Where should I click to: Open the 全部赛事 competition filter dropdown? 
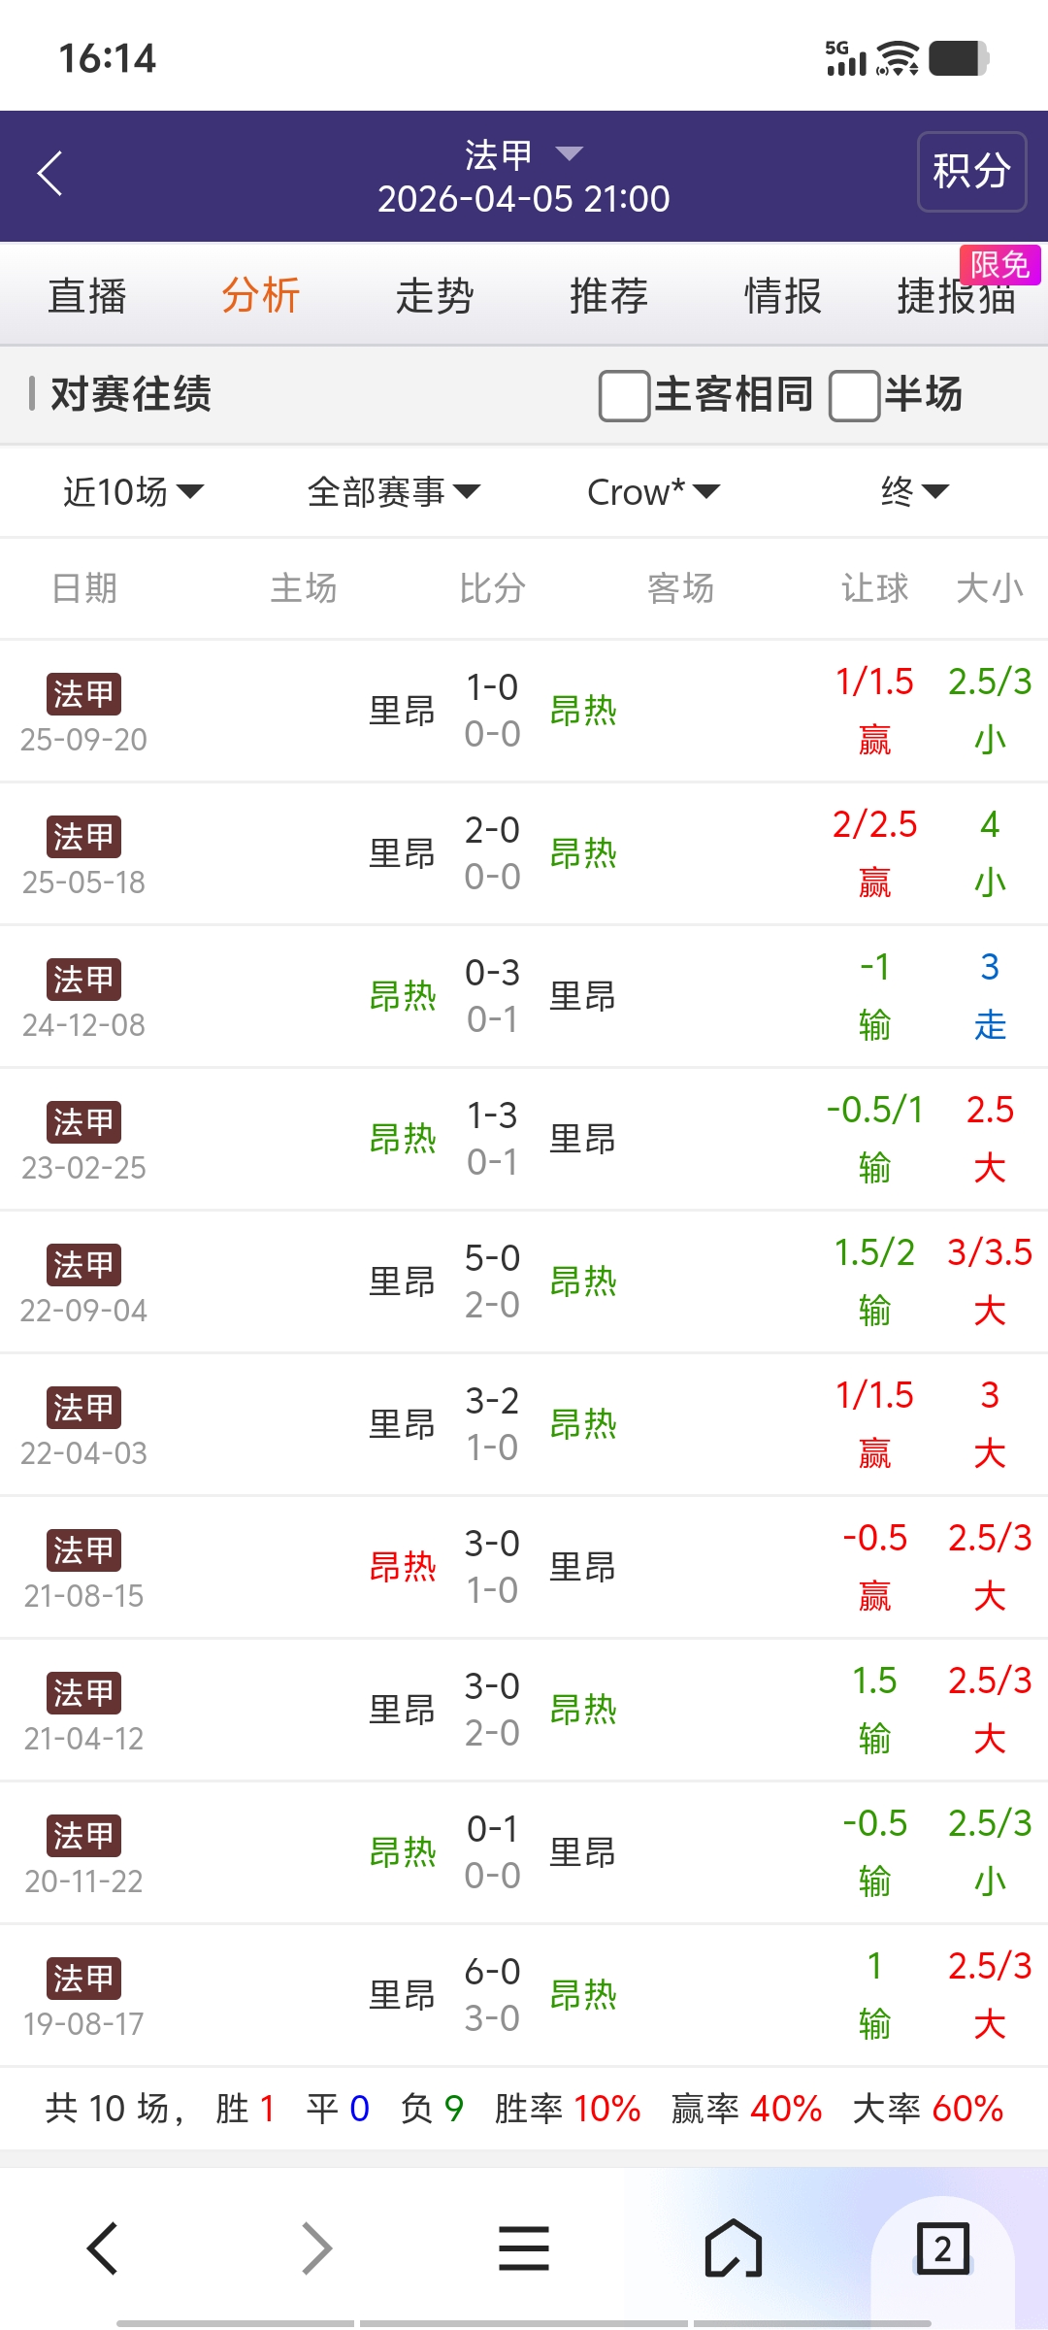[x=393, y=492]
